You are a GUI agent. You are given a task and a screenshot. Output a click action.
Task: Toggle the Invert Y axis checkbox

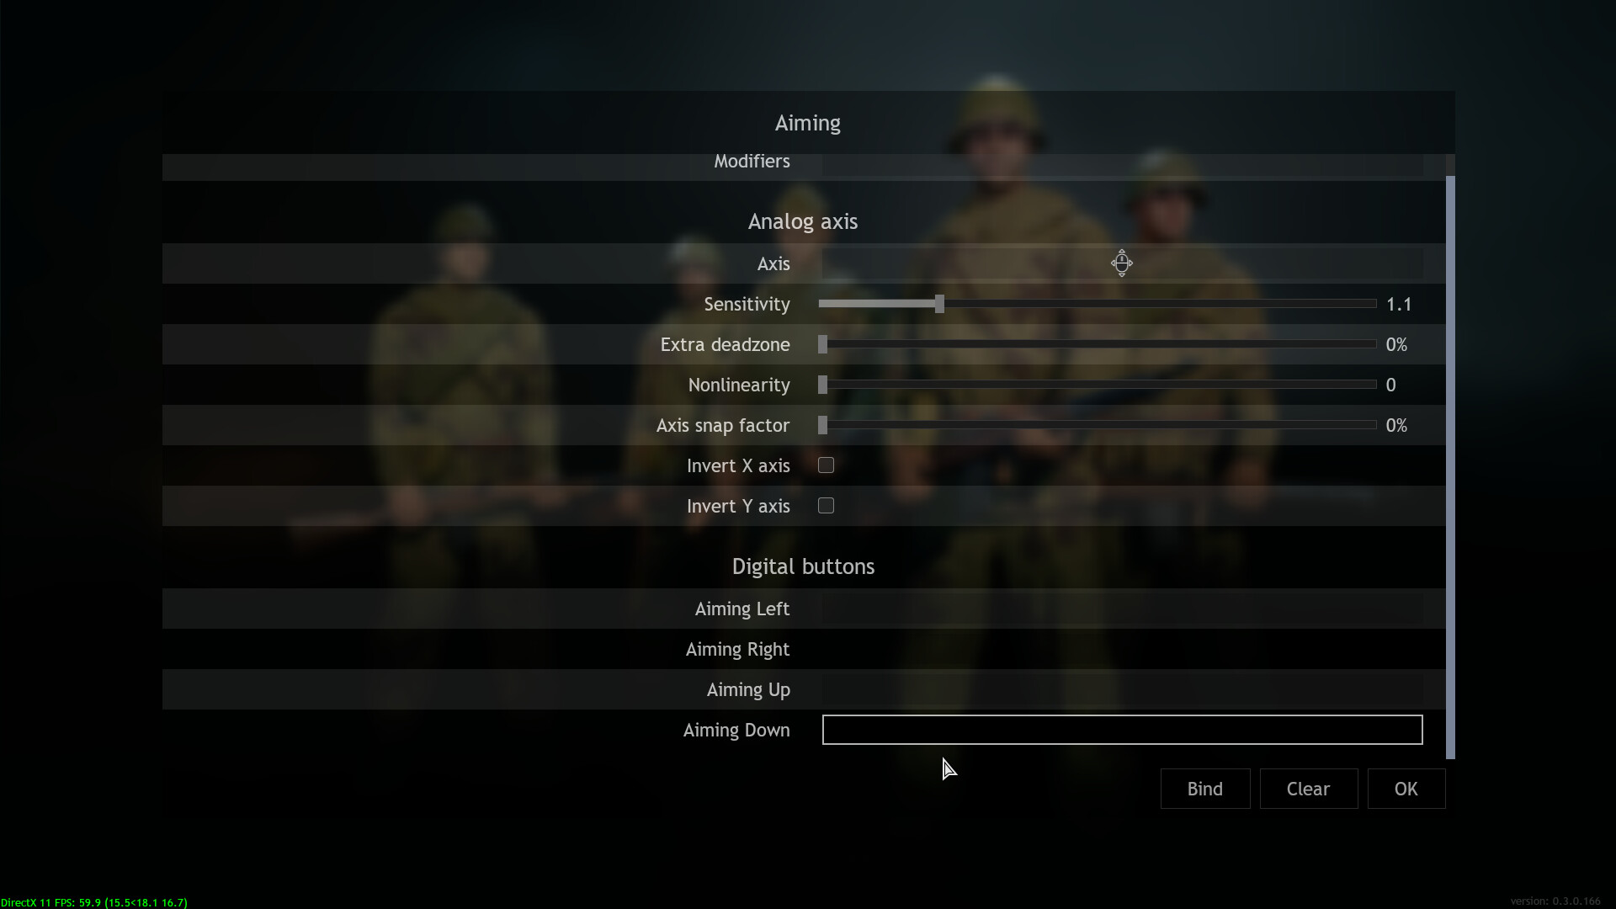pos(826,506)
